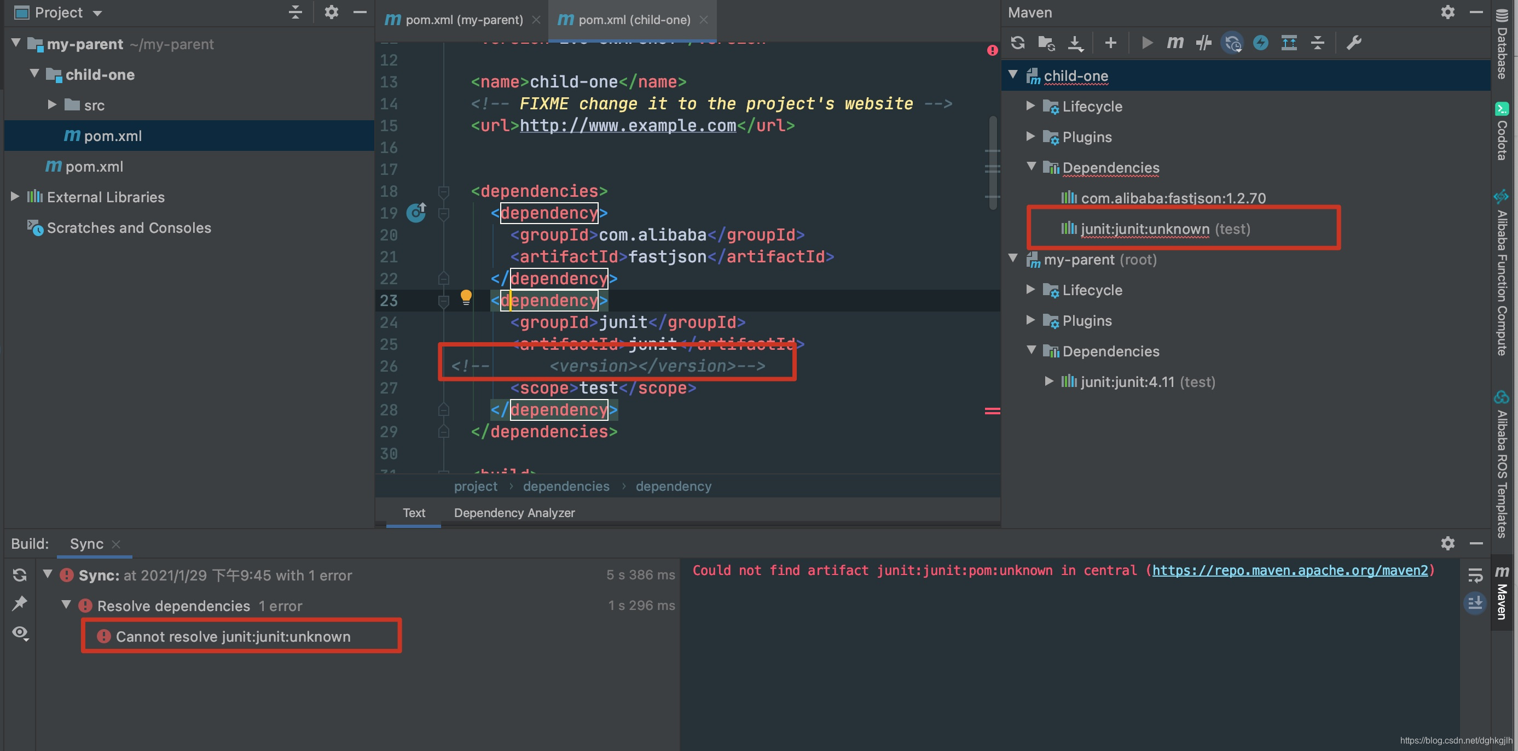The height and width of the screenshot is (751, 1518).
Task: Click 'dependencies' in the editor breadcrumb
Action: coord(566,486)
